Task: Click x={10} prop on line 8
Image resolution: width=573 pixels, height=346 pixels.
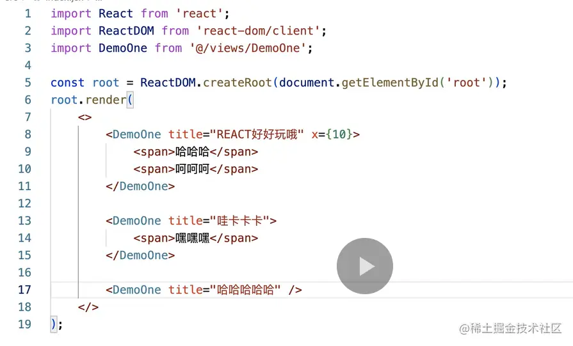Action: click(332, 135)
